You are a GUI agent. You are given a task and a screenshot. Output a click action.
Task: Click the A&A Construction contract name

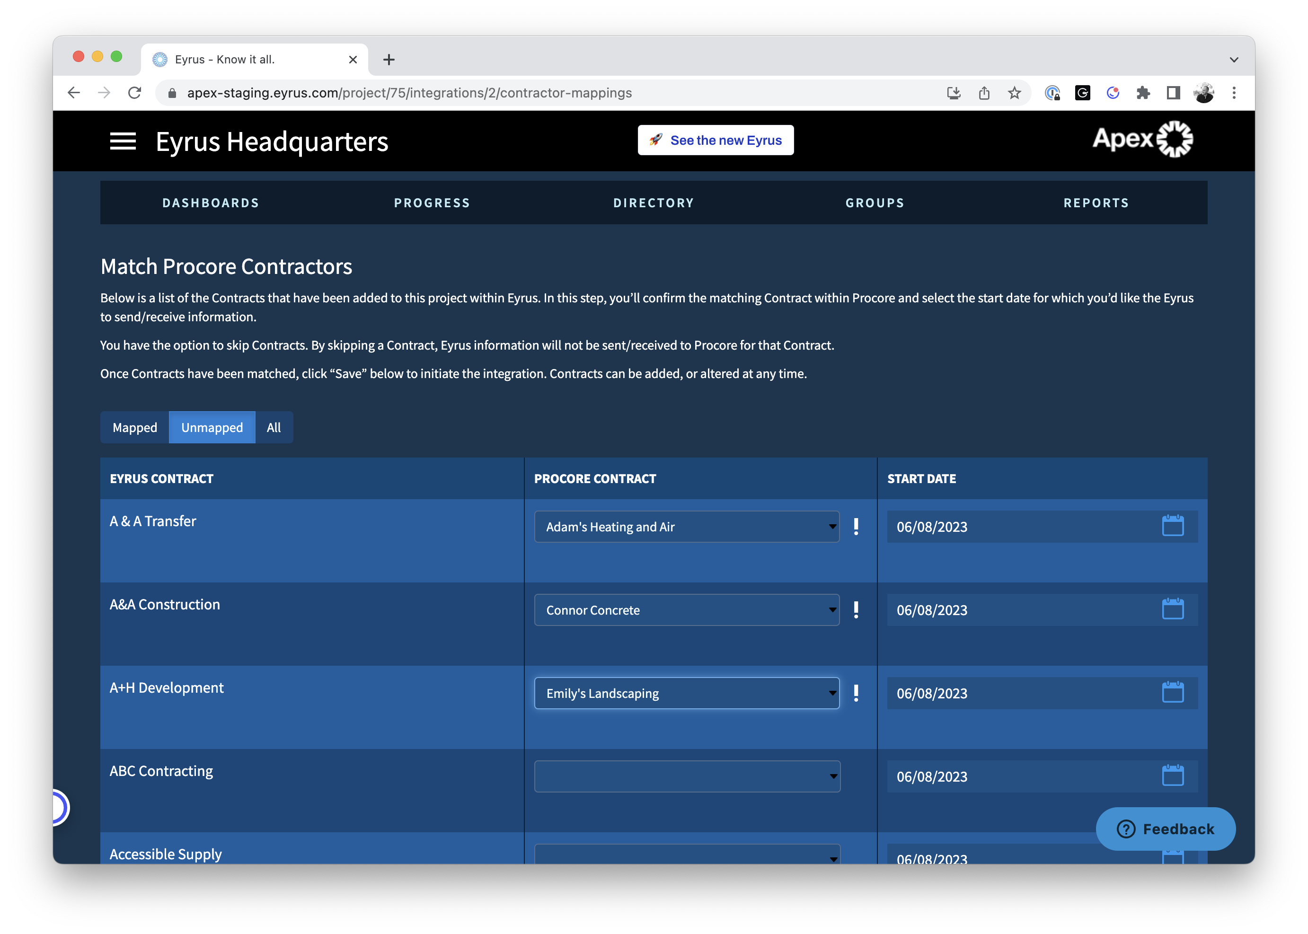165,605
